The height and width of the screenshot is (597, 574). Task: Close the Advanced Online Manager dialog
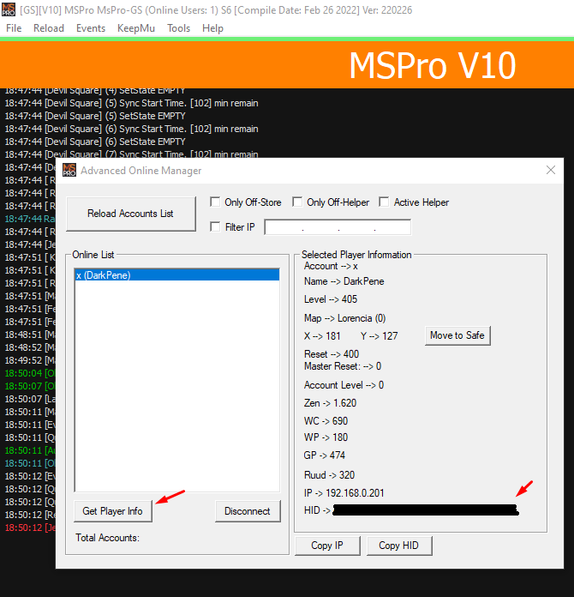[x=551, y=171]
